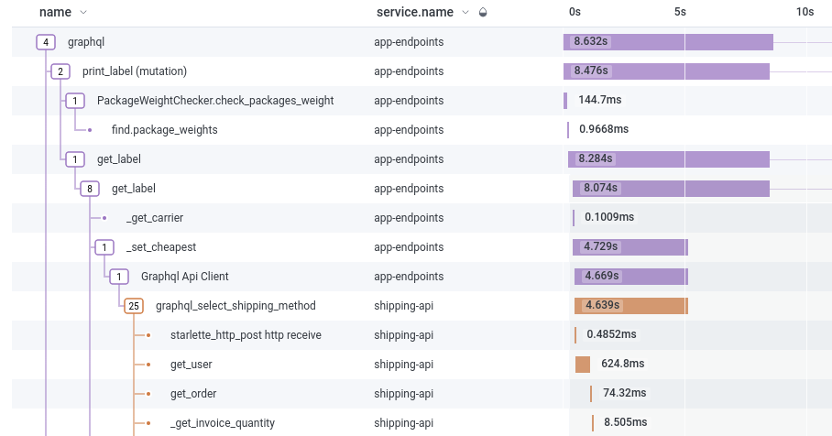Click the 0.4852ms duration label
Viewport: 832px width, 436px height.
tap(611, 334)
